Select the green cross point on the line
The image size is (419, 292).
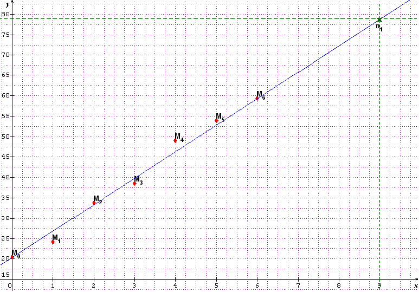379,20
